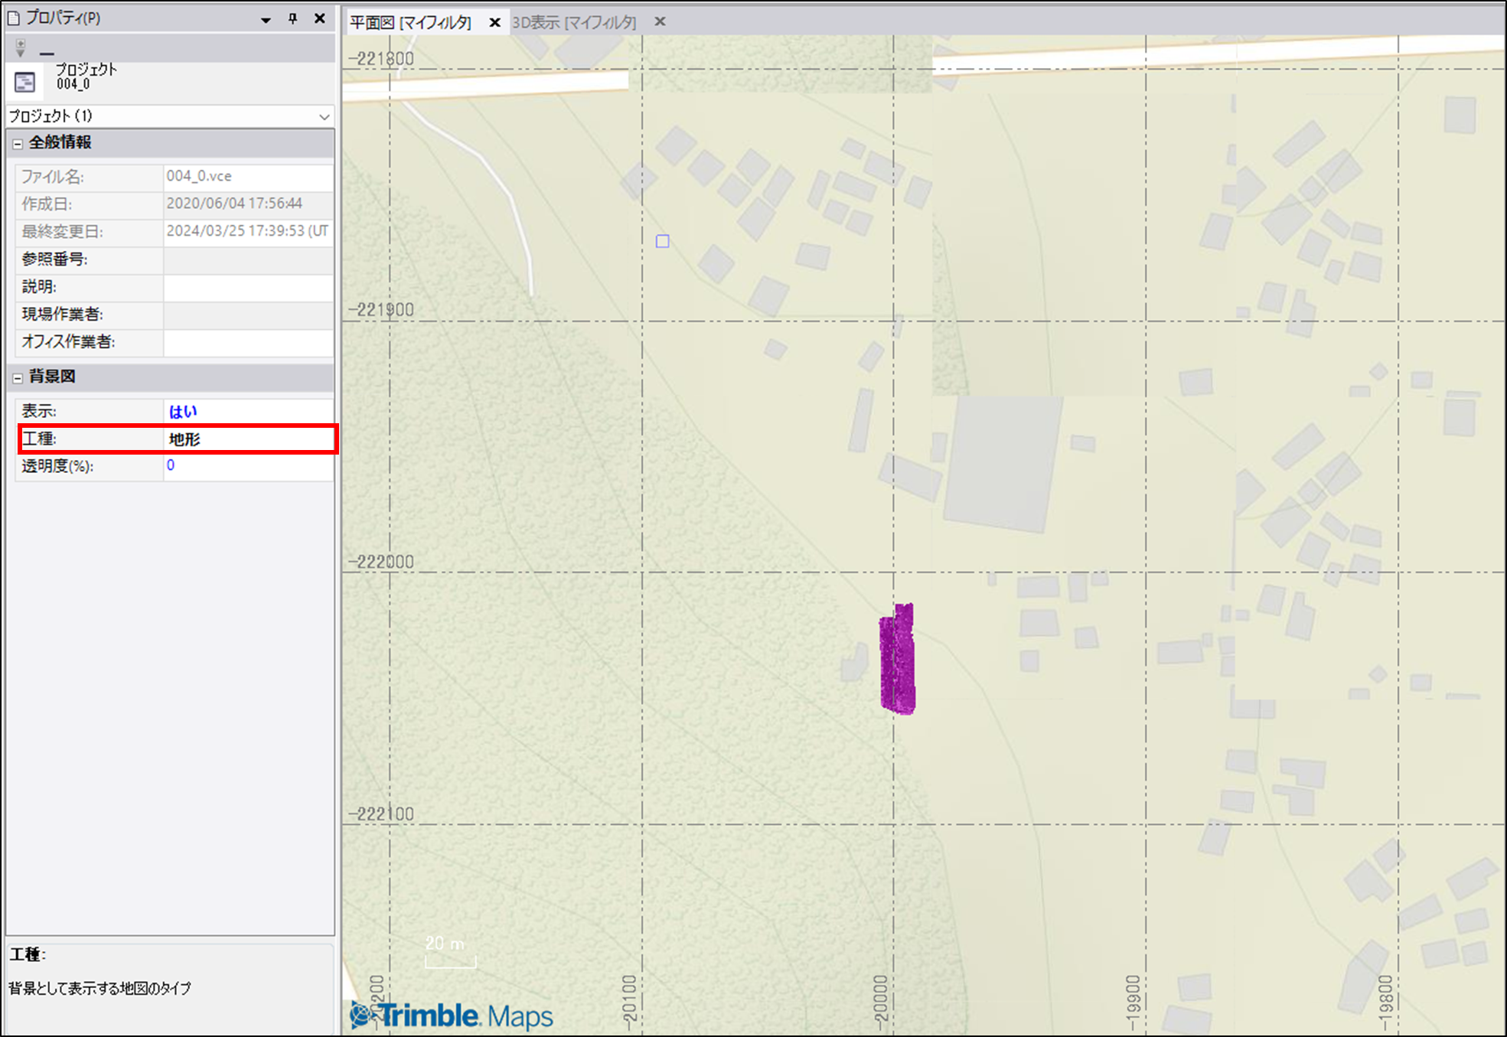The height and width of the screenshot is (1037, 1507).
Task: Click the Trimble Maps logo
Action: (x=452, y=1016)
